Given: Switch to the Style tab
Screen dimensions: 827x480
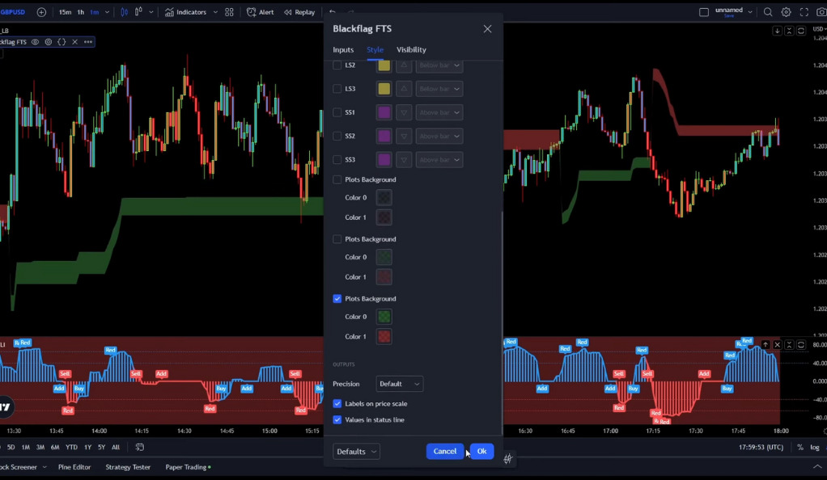Looking at the screenshot, I should click(x=375, y=49).
